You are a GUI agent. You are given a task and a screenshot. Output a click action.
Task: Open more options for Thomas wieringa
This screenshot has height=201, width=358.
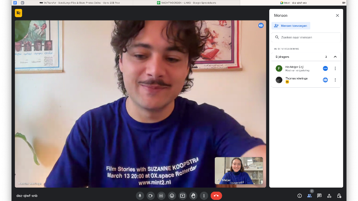point(335,80)
